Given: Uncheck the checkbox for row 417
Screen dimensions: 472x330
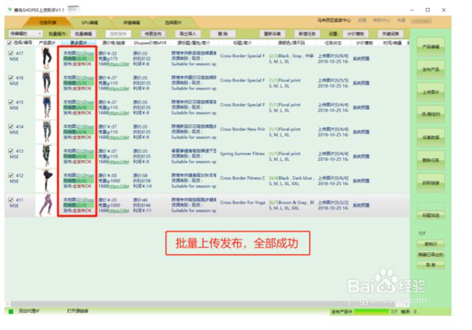Looking at the screenshot, I should click(11, 54).
